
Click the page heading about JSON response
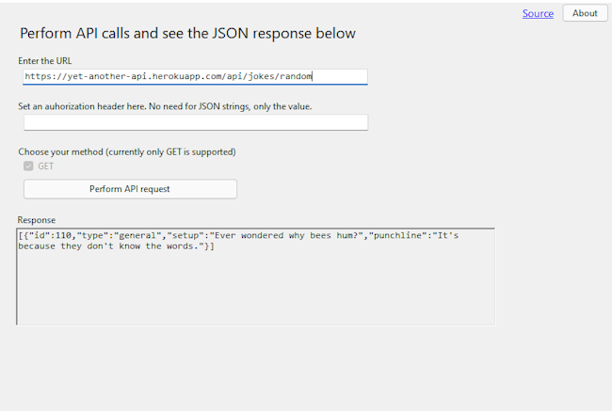tap(187, 33)
